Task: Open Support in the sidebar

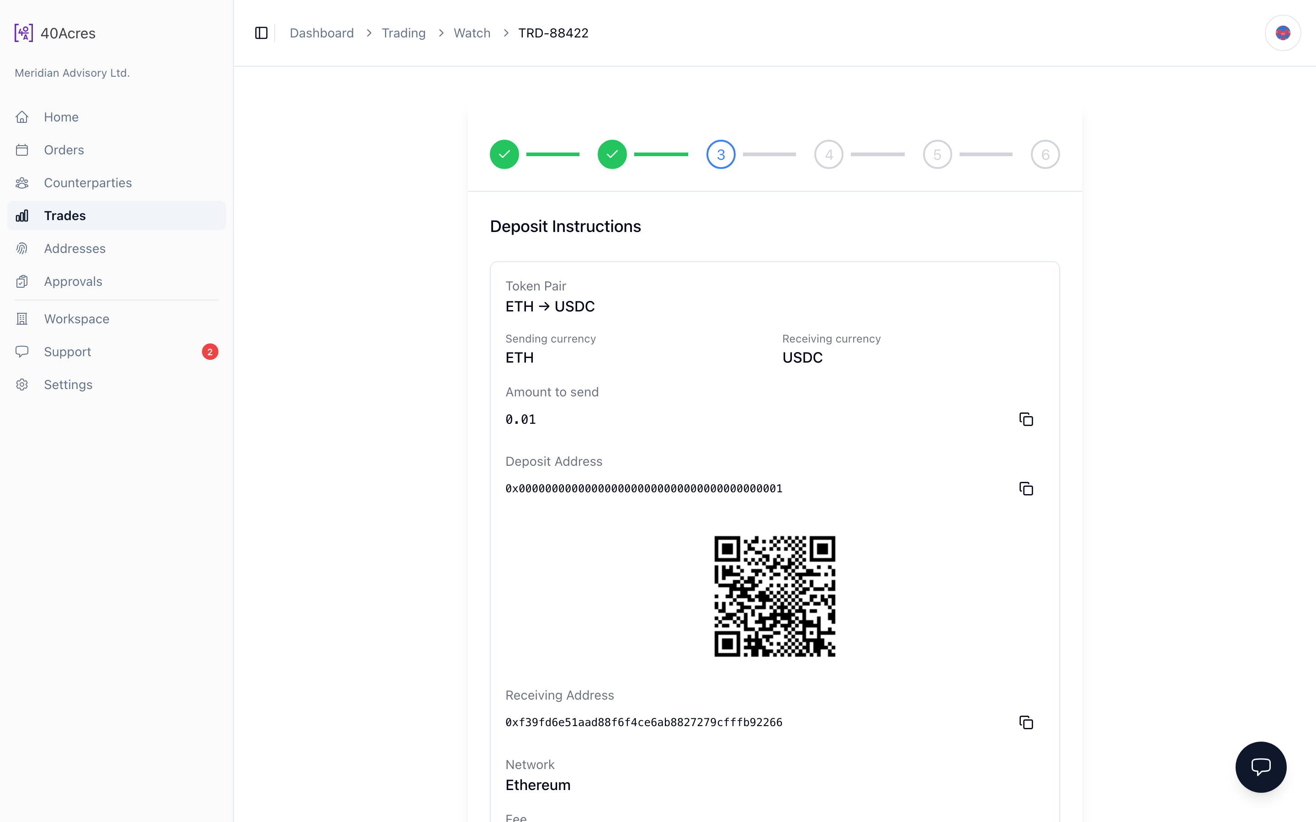Action: coord(117,352)
